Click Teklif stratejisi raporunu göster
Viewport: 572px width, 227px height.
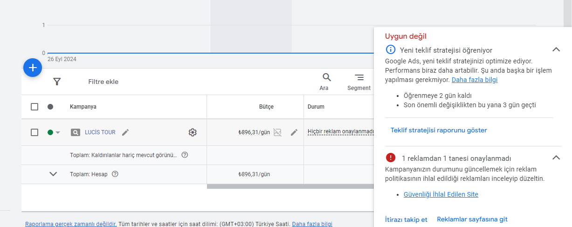tap(439, 130)
